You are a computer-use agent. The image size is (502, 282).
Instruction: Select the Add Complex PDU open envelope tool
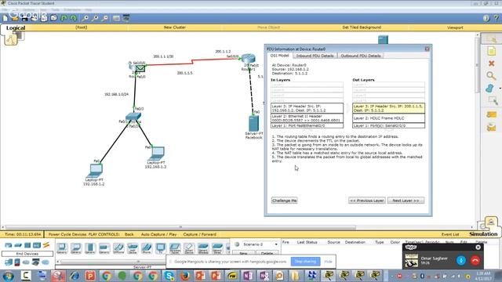pos(492,128)
